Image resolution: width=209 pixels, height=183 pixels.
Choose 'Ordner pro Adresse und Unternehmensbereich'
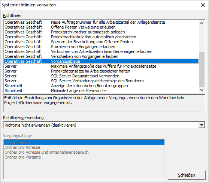click(x=84, y=152)
